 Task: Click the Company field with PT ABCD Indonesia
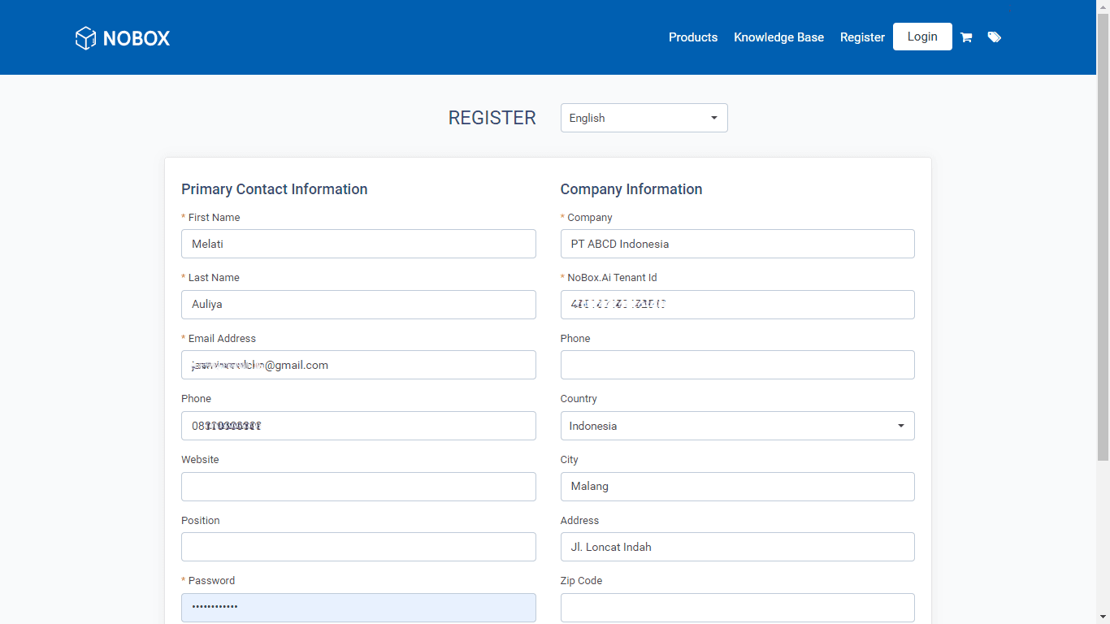pos(736,244)
